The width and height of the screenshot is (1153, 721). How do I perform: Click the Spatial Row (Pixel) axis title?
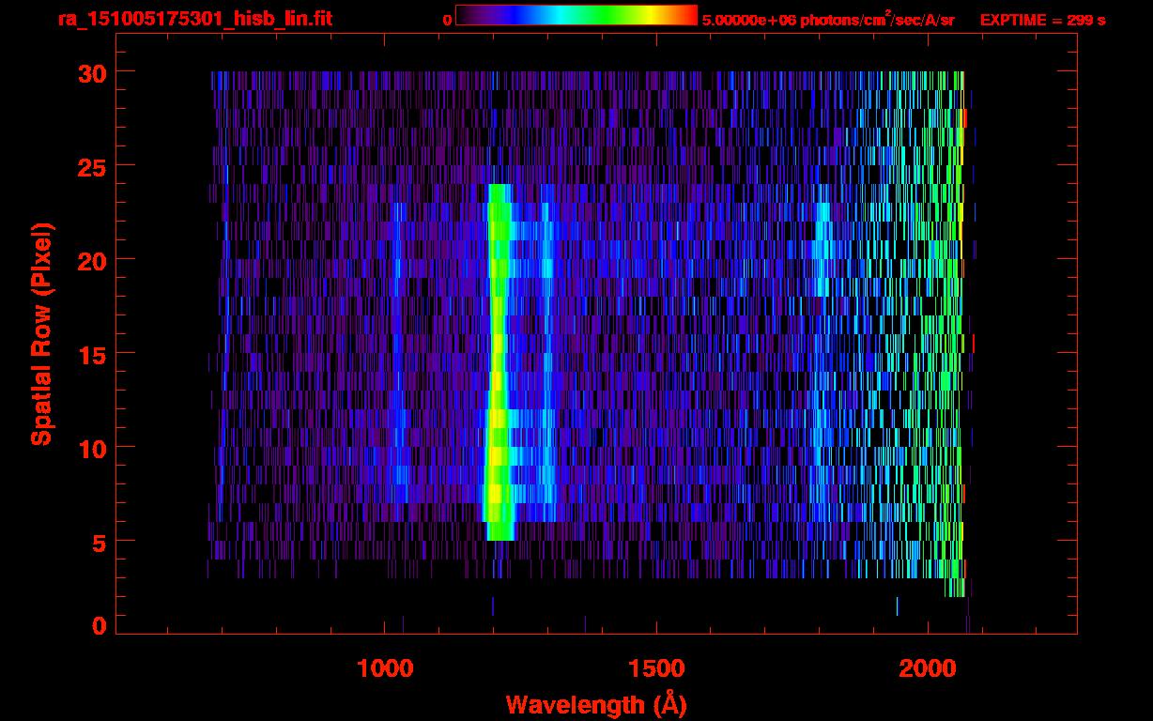coord(41,333)
